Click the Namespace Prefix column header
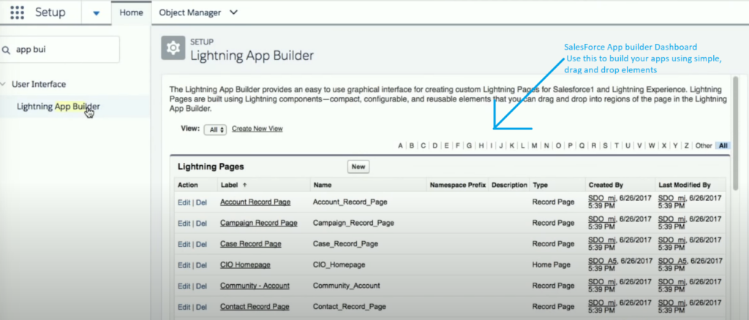The height and width of the screenshot is (320, 749). [x=458, y=185]
